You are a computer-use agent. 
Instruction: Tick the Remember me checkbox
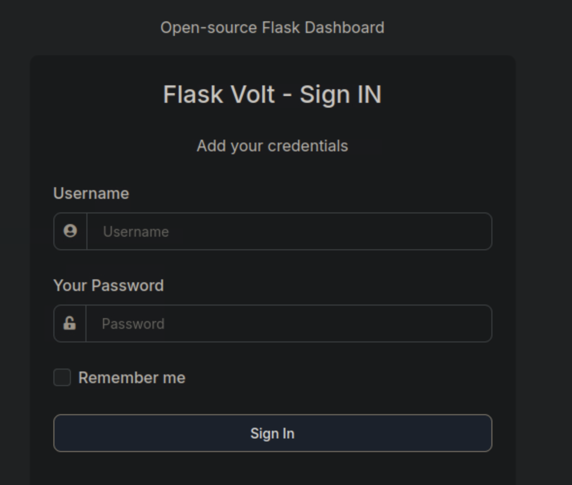[62, 377]
